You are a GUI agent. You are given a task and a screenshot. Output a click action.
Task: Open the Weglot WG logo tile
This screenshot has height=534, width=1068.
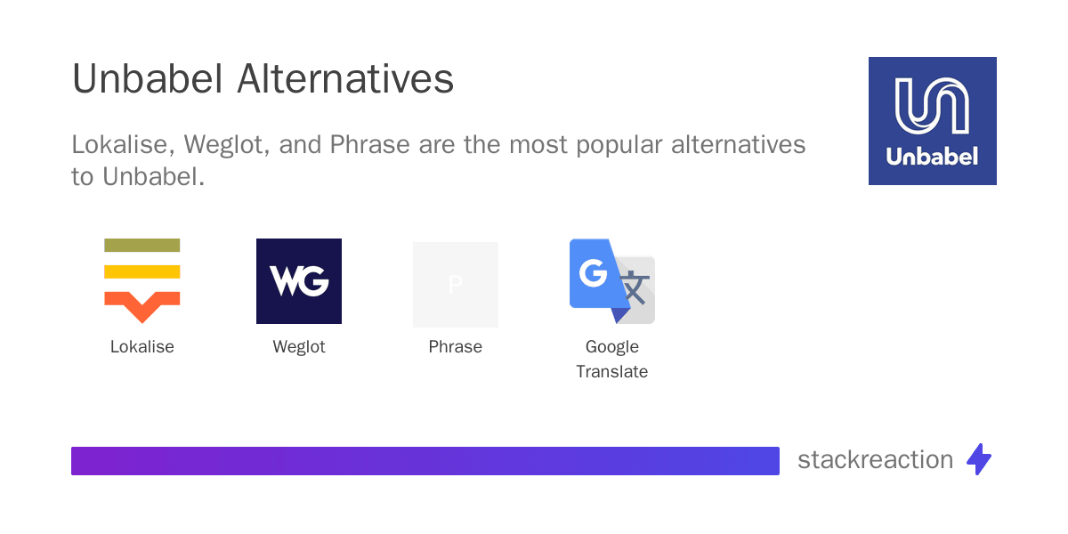click(299, 281)
